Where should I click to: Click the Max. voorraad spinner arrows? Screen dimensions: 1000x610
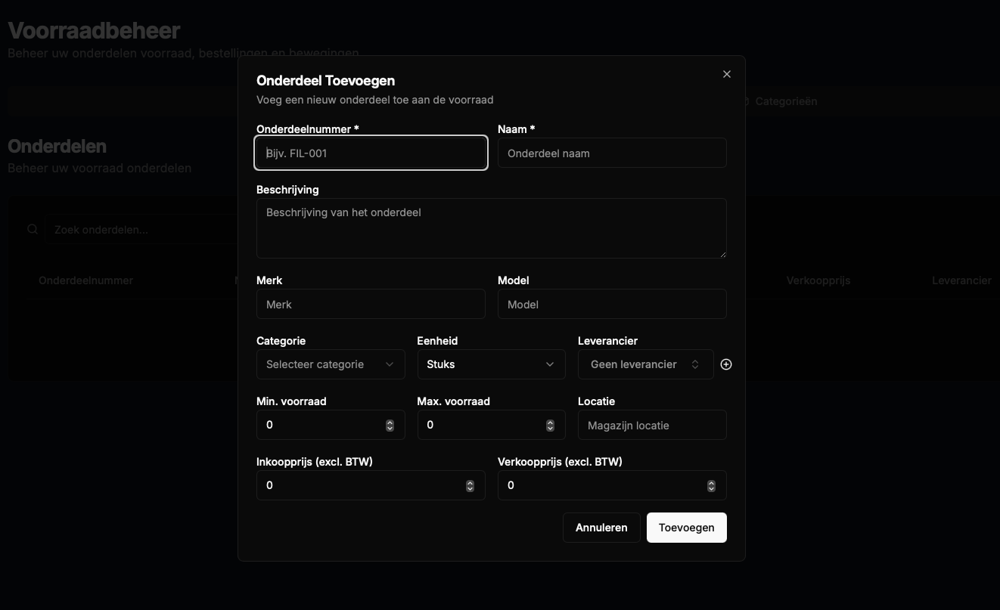coord(550,426)
